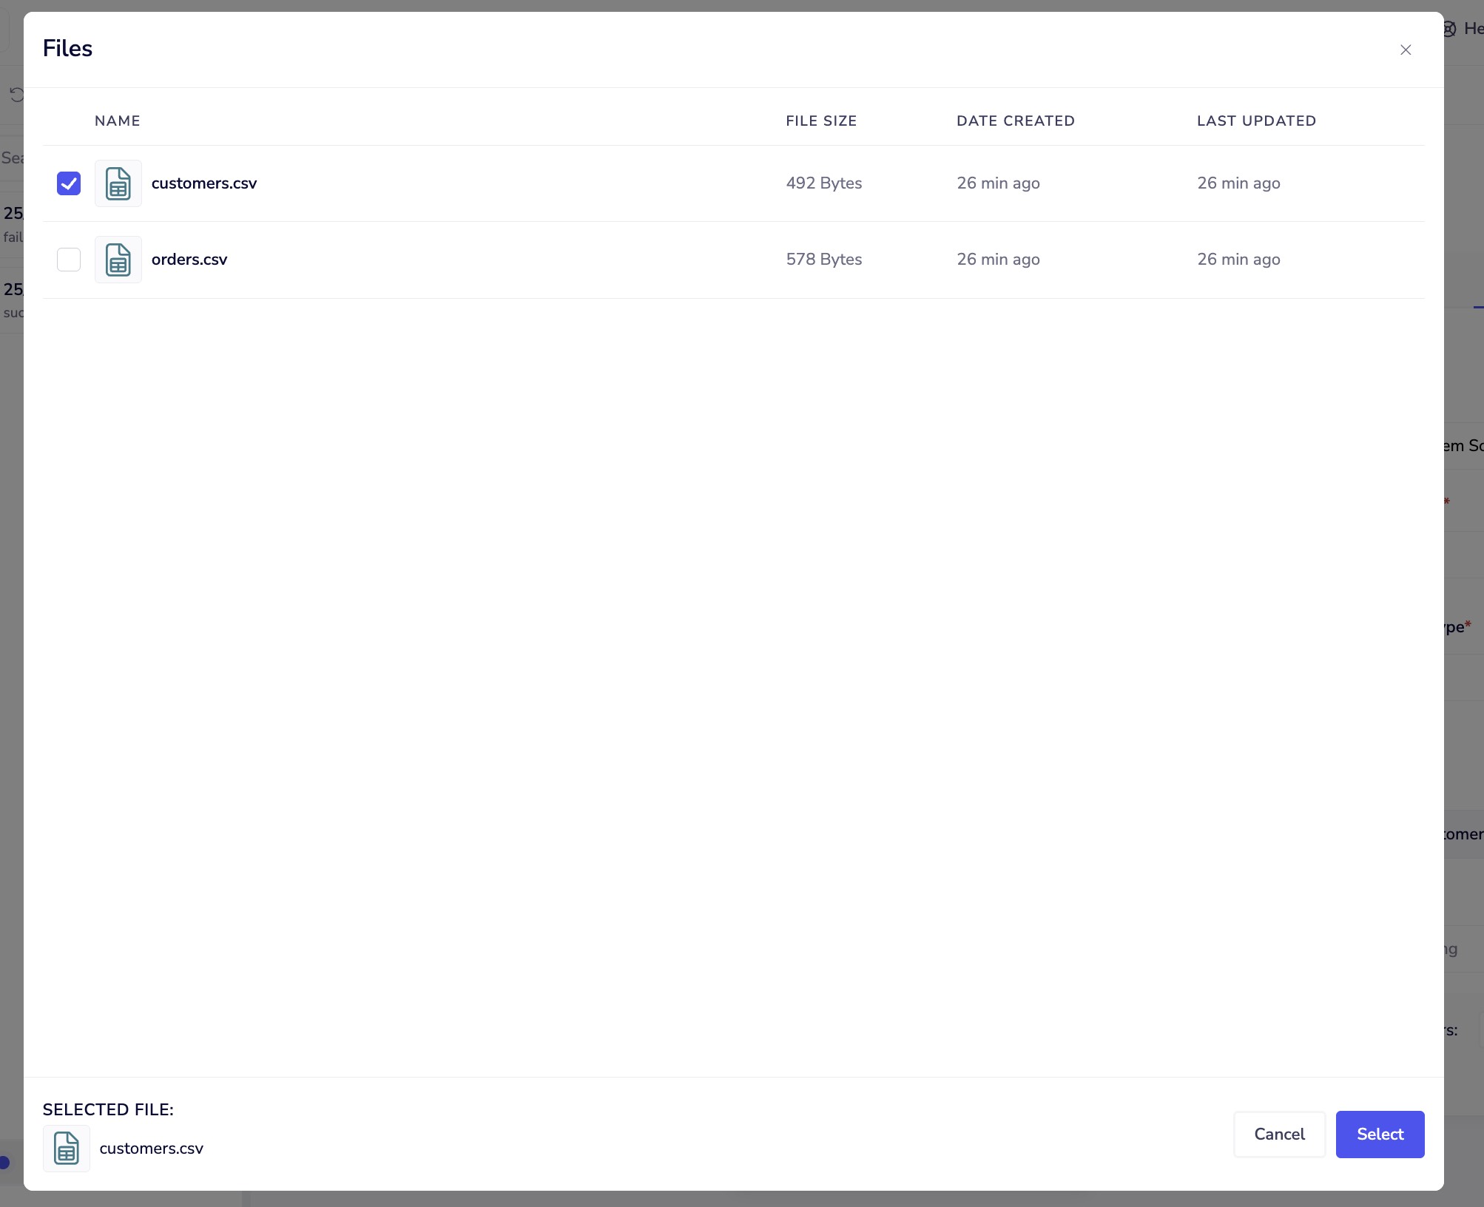The height and width of the screenshot is (1207, 1484).
Task: Uncheck the customers.csv checkbox
Action: point(69,183)
